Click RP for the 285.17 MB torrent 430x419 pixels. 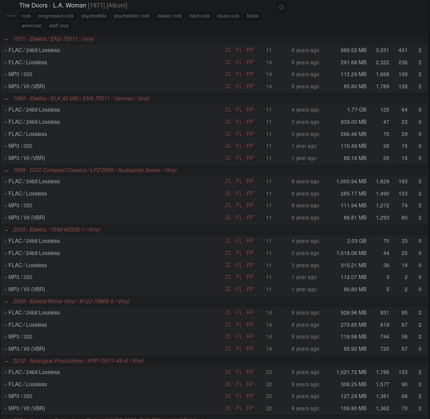coord(250,193)
